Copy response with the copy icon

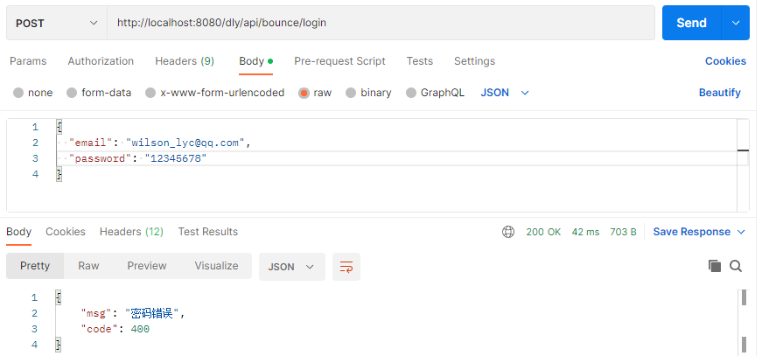[715, 266]
